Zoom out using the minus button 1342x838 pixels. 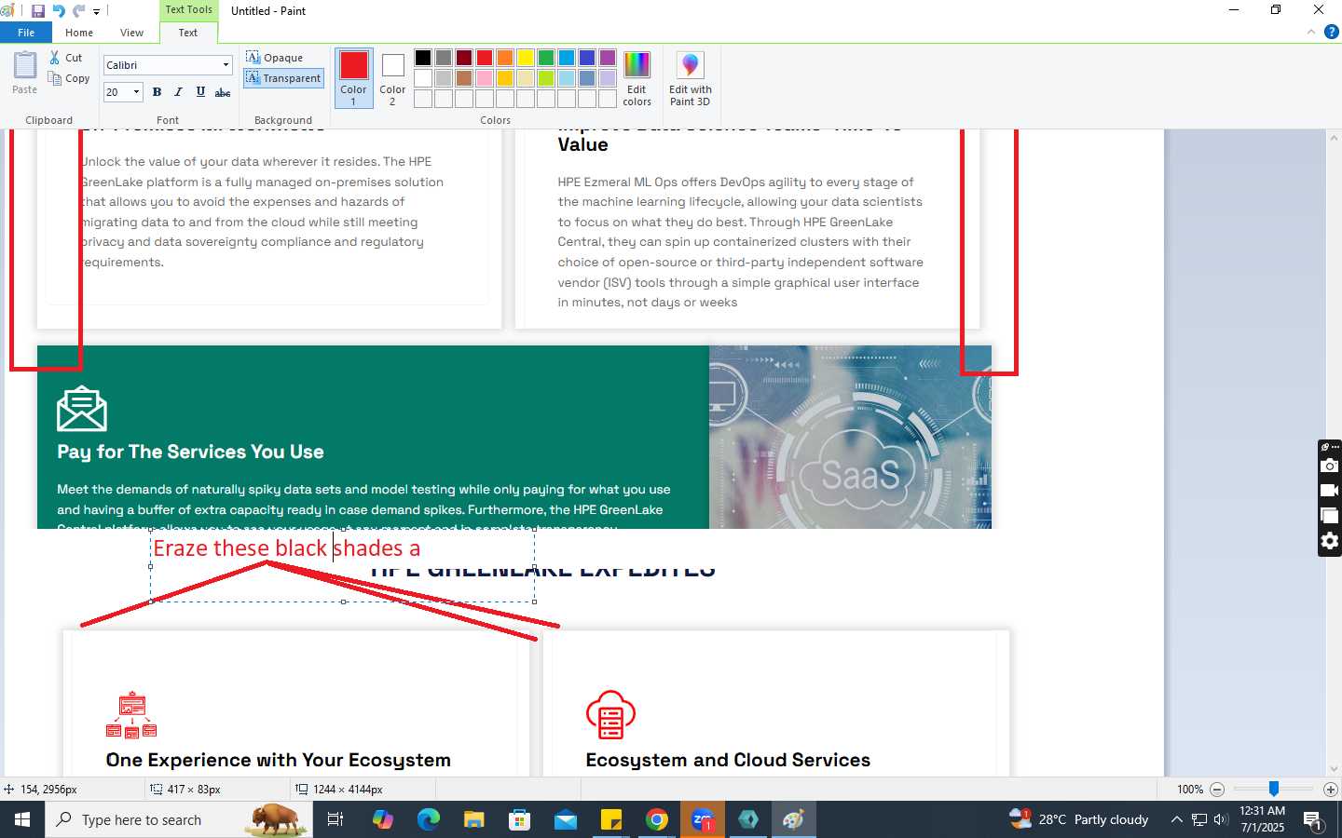click(1217, 790)
